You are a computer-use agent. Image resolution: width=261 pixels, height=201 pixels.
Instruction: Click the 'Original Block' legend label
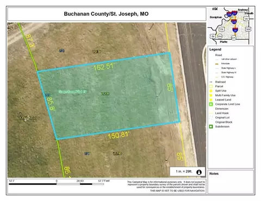click(223, 122)
